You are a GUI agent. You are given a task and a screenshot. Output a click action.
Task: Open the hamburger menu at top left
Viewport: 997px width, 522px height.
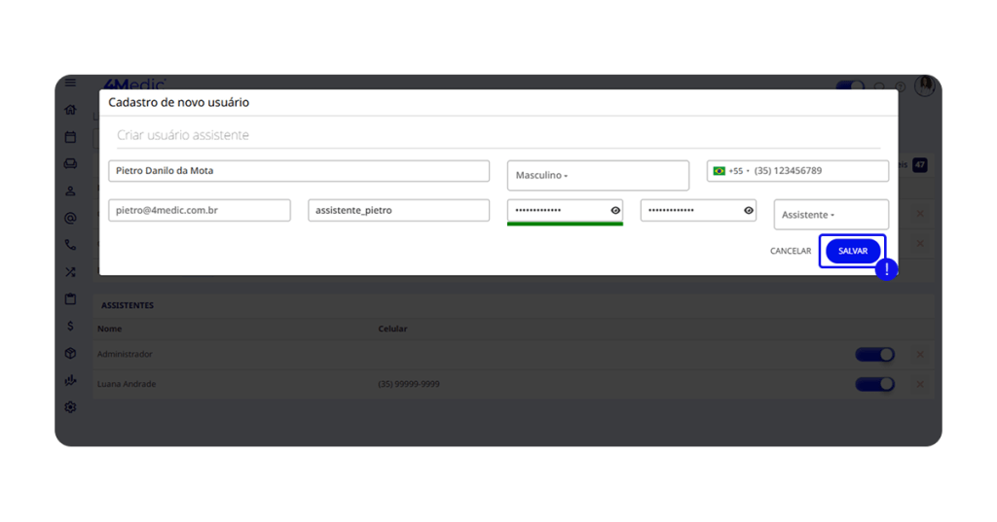point(70,84)
